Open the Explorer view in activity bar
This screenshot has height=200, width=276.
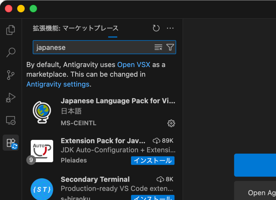[11, 30]
